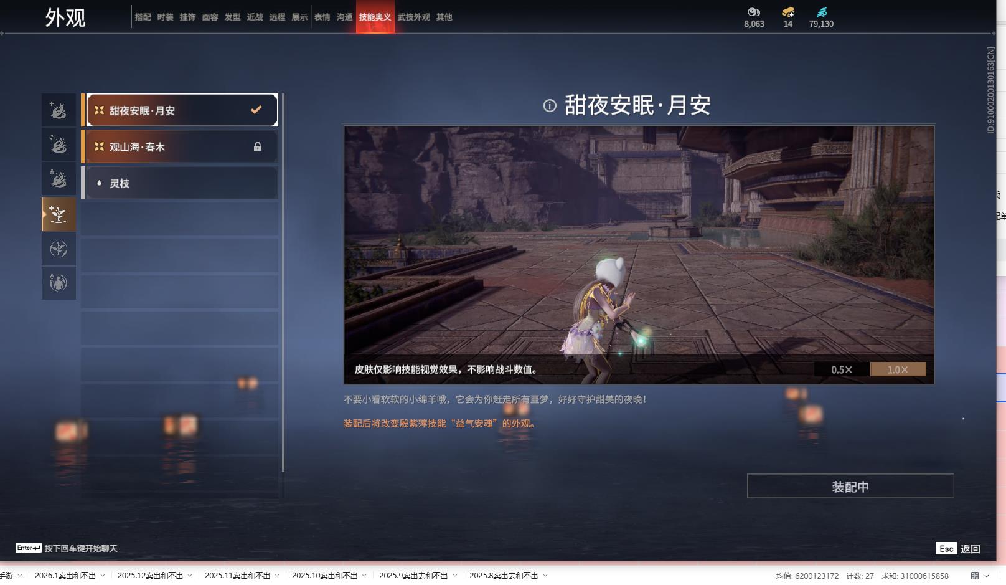Switch to the 2025.10卖出和不出 sheet
The height and width of the screenshot is (585, 1006).
coord(325,576)
